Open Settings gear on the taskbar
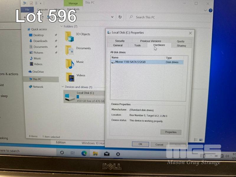 coord(118,154)
